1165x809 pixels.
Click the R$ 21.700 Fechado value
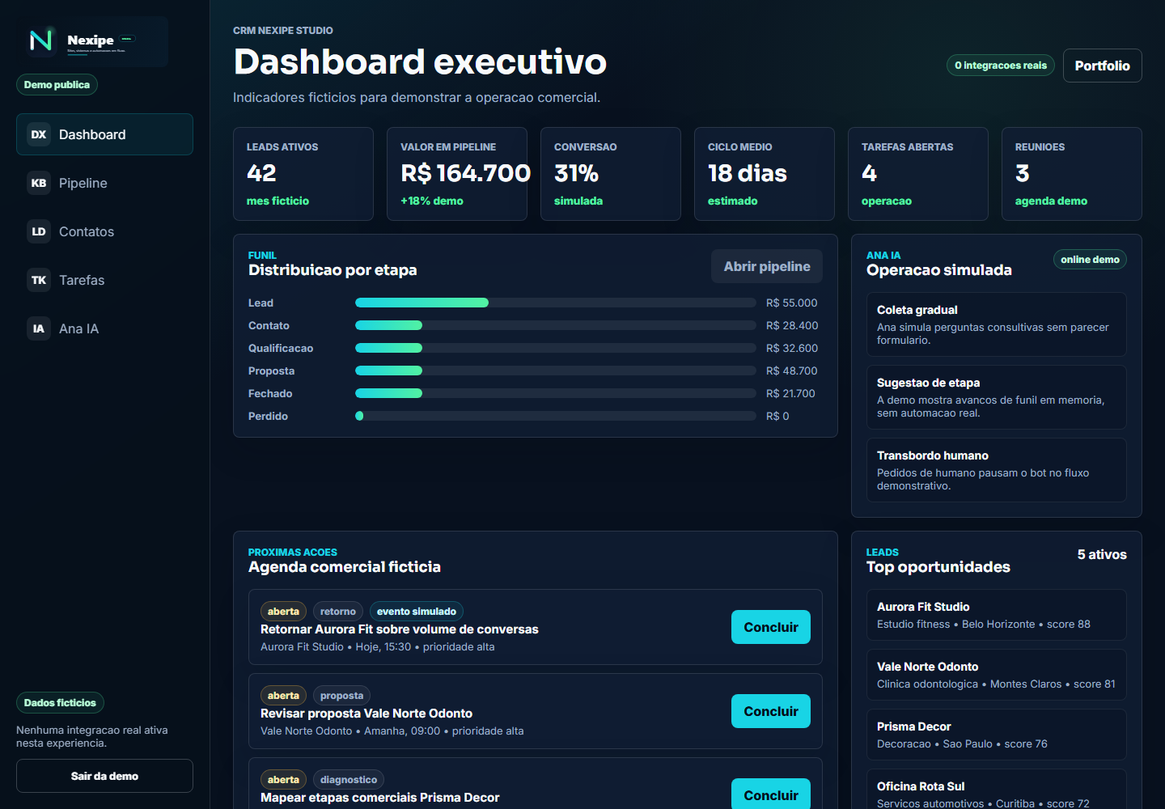(x=790, y=393)
